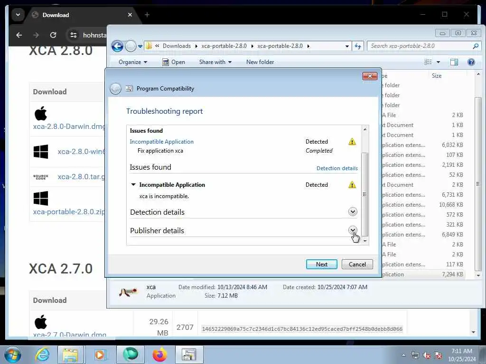Sort files by the Size column
Viewport: 486px width, 364px height.
click(437, 75)
